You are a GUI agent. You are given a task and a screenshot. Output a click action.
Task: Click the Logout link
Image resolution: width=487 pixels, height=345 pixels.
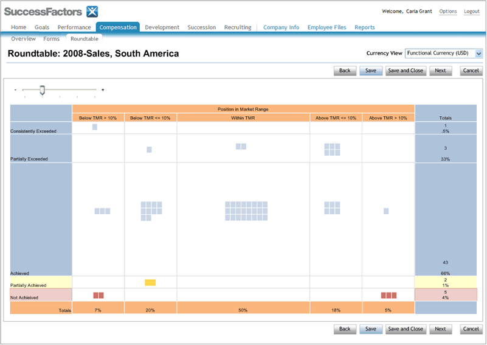click(471, 12)
